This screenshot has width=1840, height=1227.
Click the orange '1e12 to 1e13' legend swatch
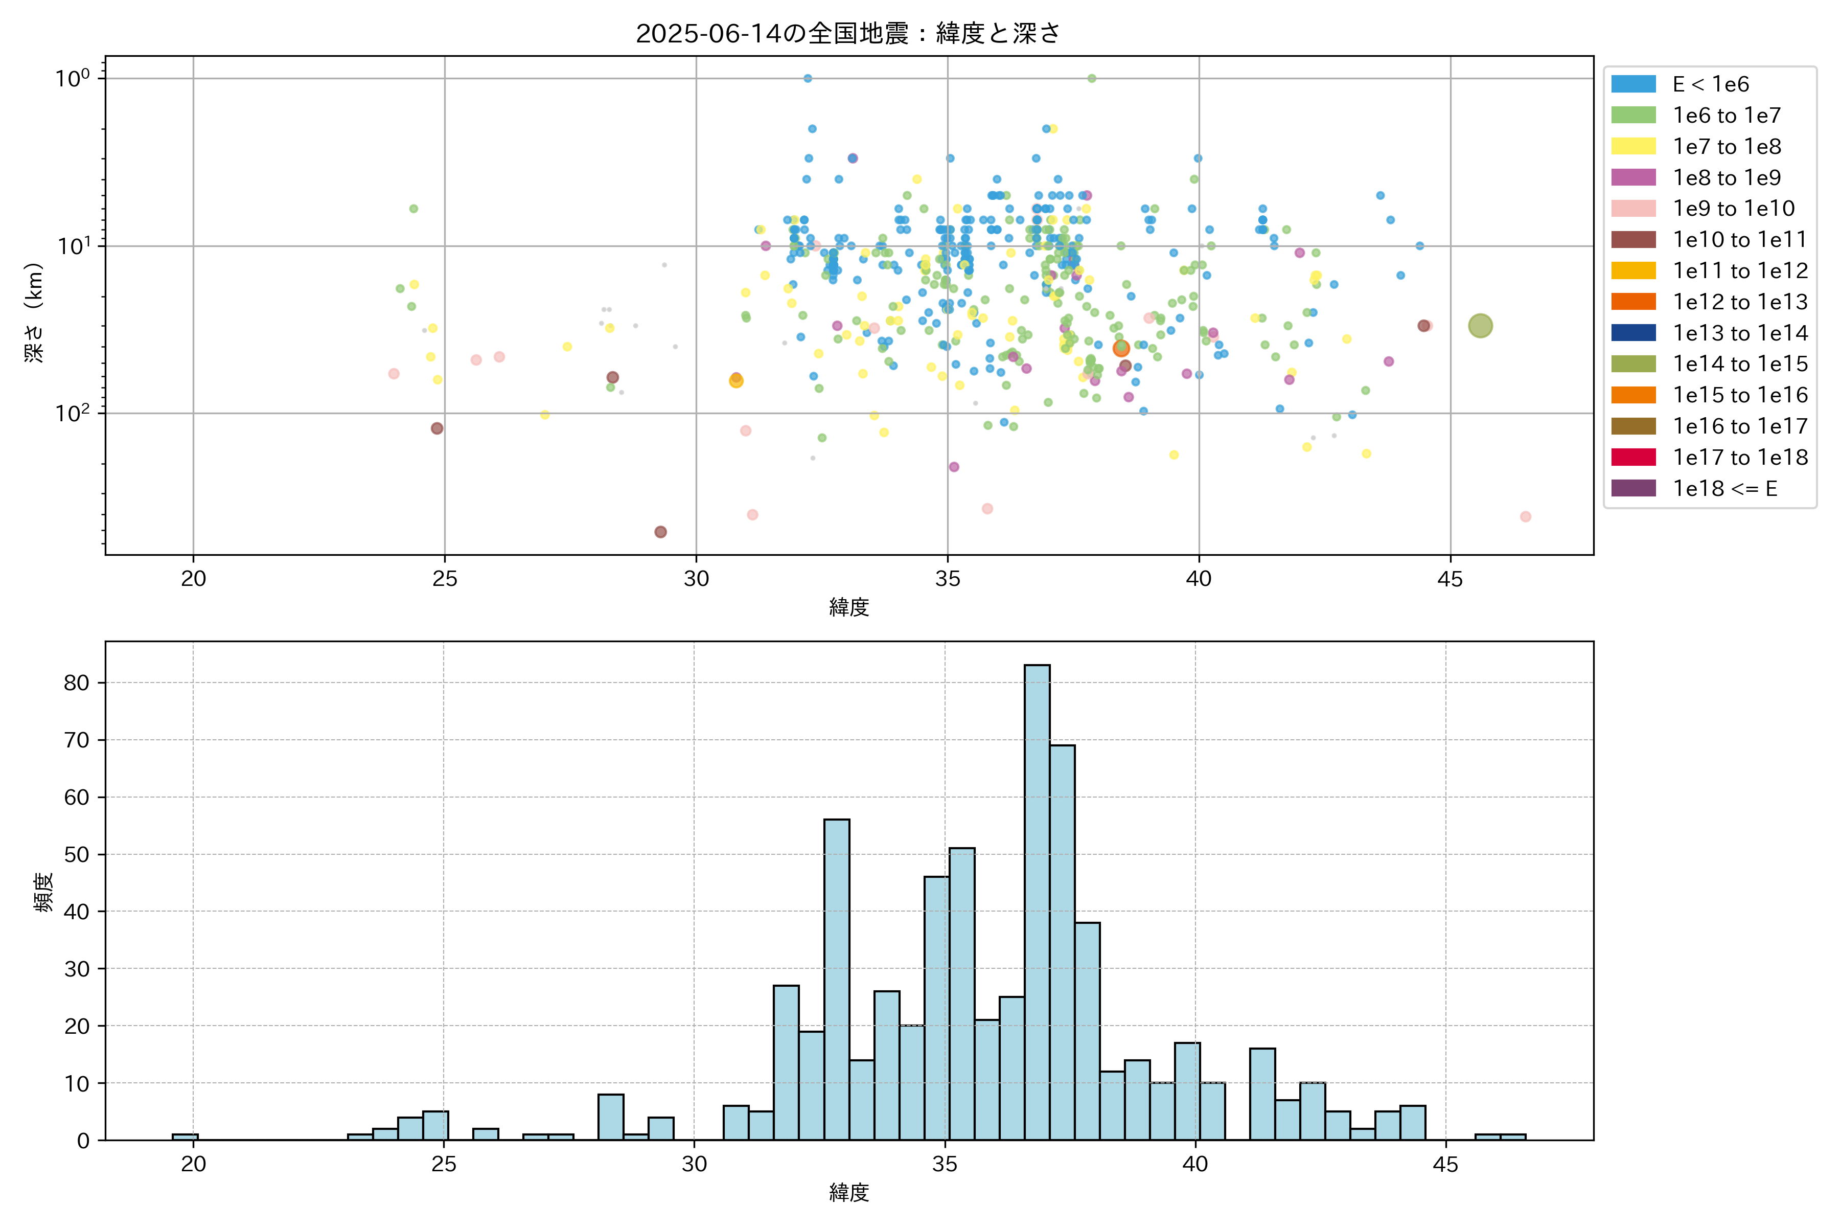(x=1634, y=302)
